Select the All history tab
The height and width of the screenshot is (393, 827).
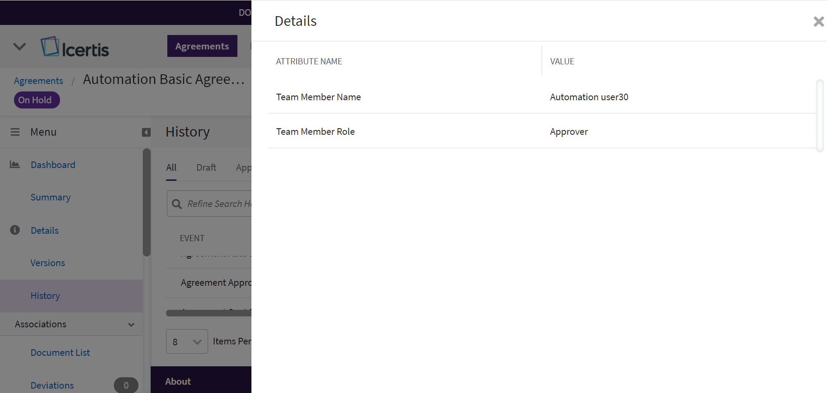coord(171,168)
